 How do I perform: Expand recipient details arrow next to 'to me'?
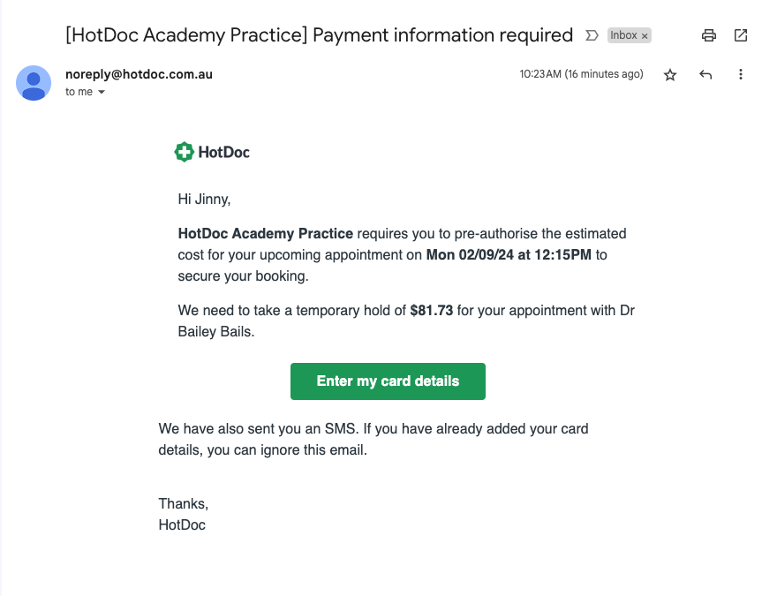102,92
